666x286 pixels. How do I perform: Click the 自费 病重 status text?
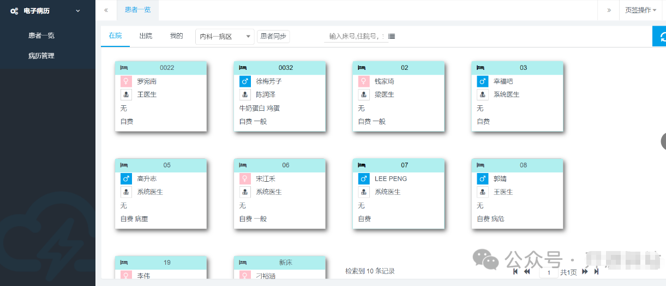tap(134, 219)
